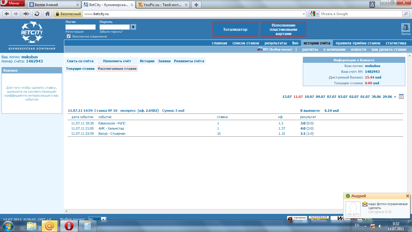The height and width of the screenshot is (232, 412).
Task: Toggle безопасное соединение checkbox
Action: [x=68, y=36]
